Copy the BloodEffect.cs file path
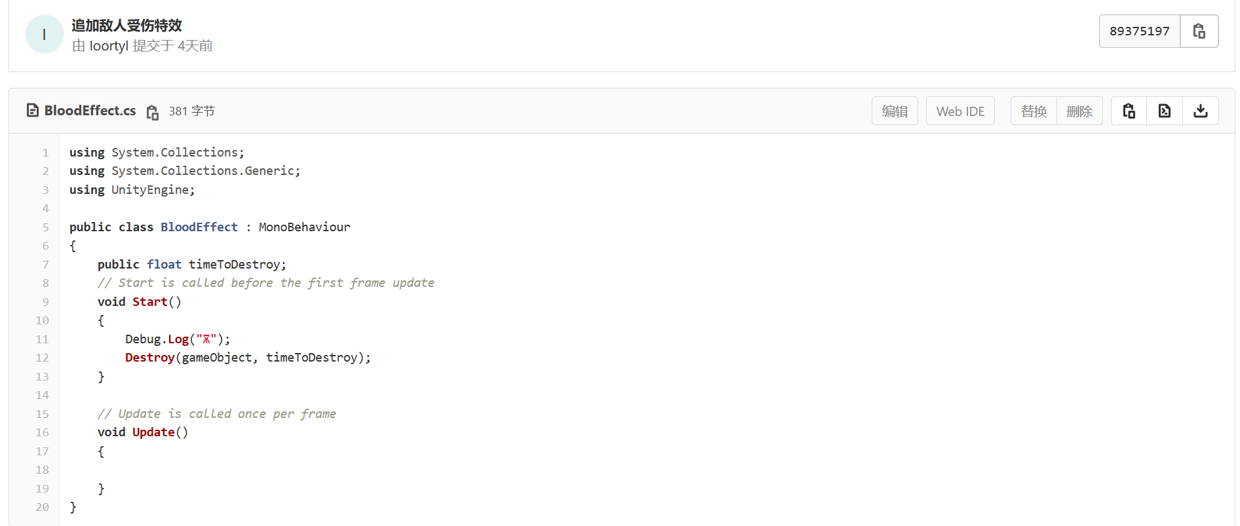The height and width of the screenshot is (526, 1240). tap(153, 112)
